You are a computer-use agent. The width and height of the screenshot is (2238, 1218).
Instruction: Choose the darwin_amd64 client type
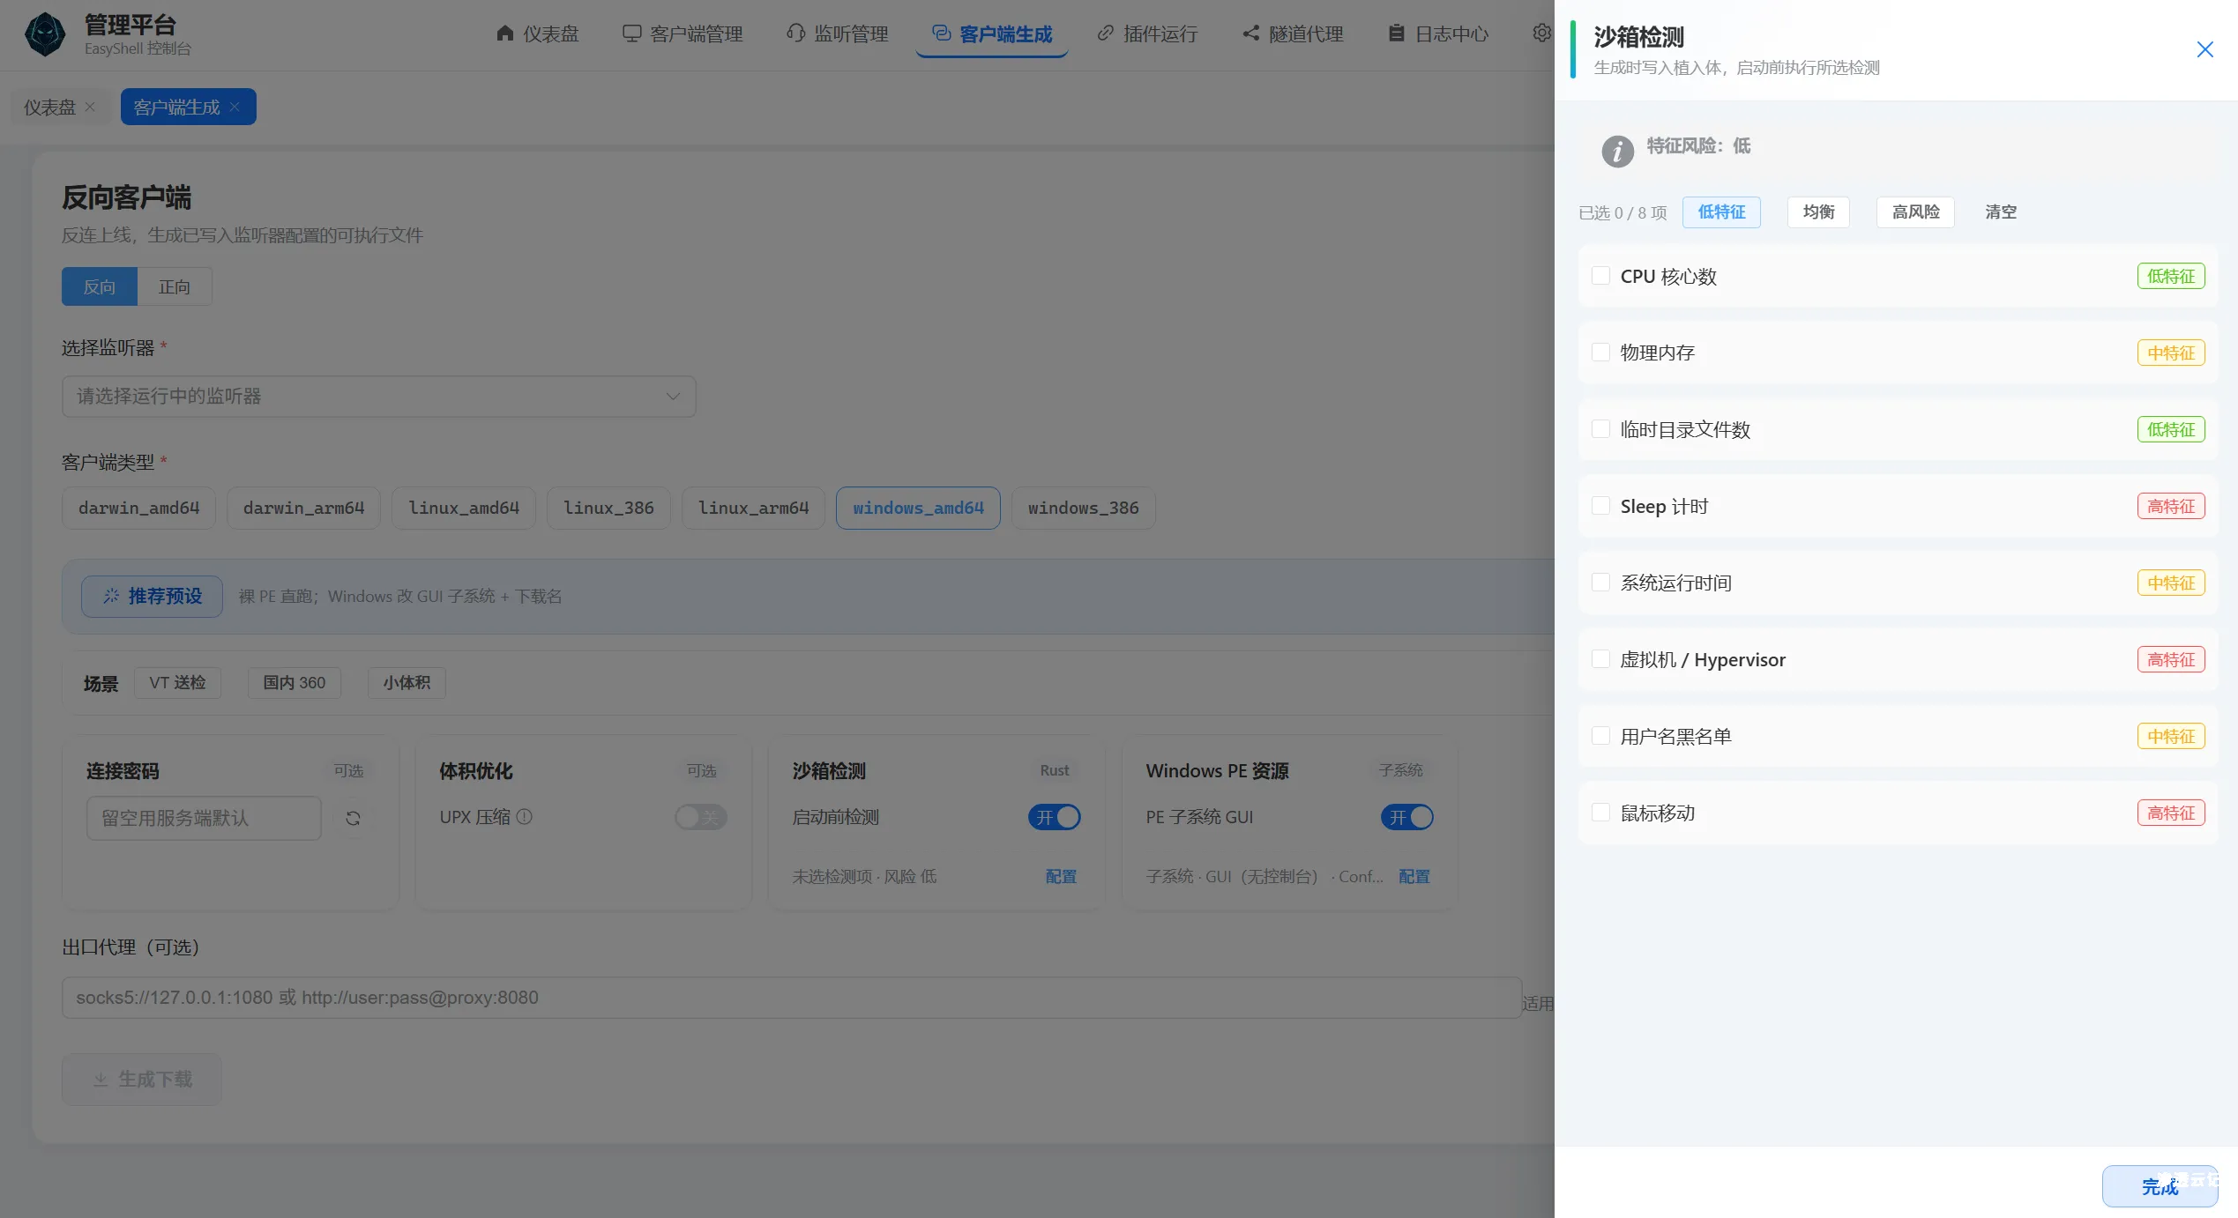[138, 508]
